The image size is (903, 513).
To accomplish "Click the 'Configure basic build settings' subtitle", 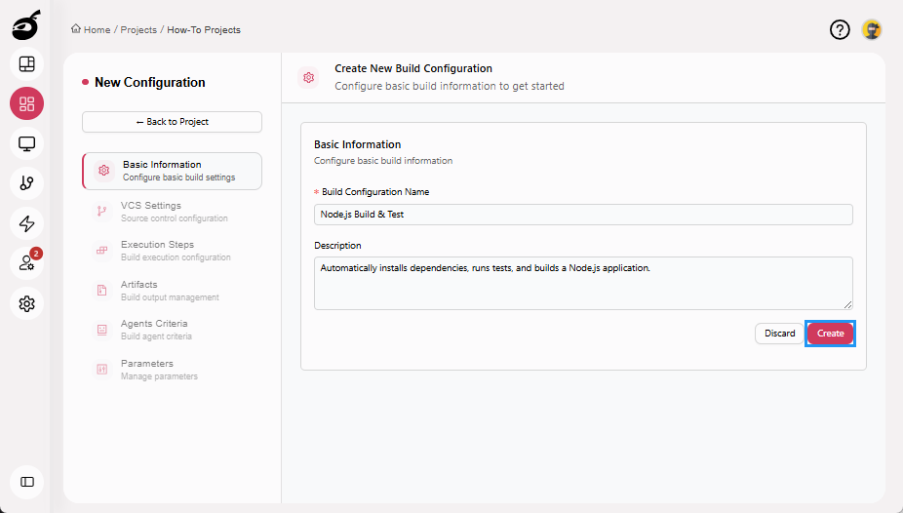I will click(179, 178).
